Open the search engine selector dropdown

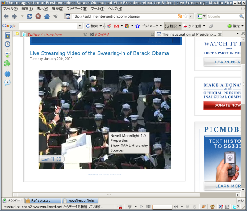(204, 16)
